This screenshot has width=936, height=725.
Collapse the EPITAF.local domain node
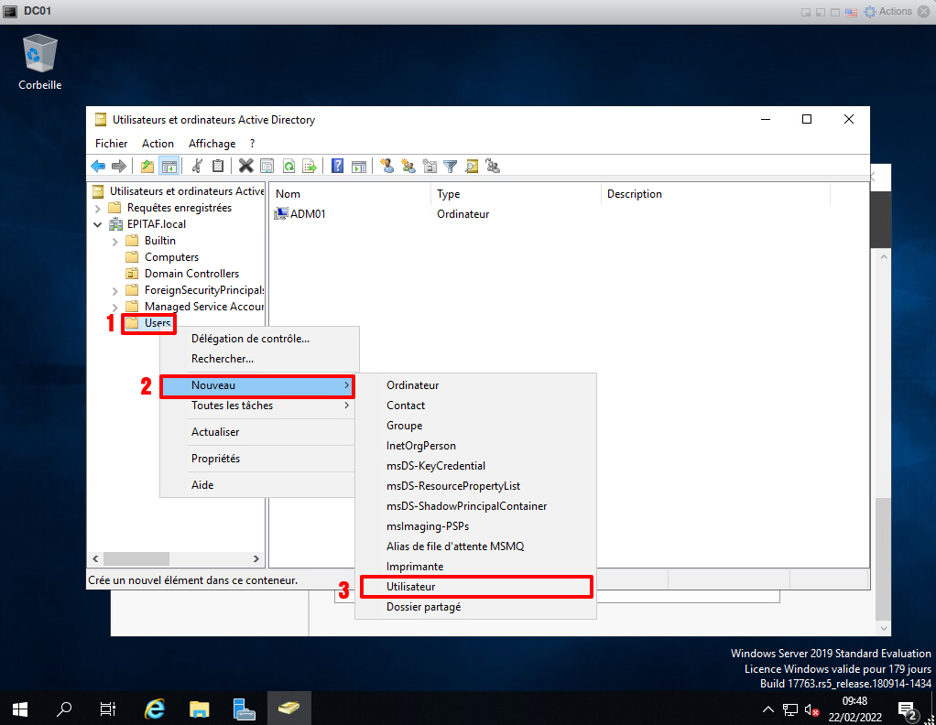[x=98, y=224]
